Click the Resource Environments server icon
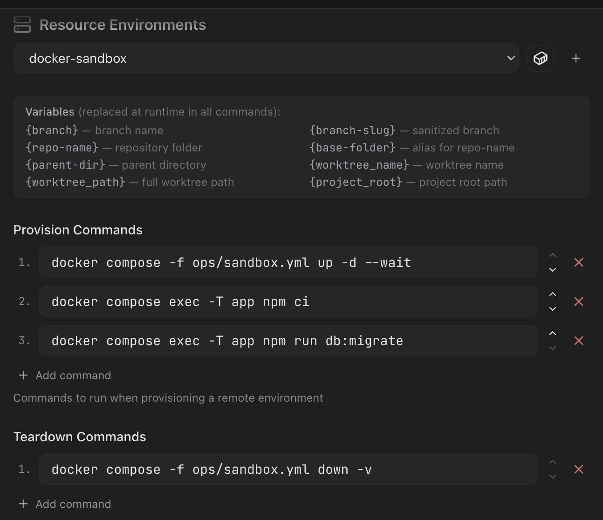Image resolution: width=603 pixels, height=520 pixels. pyautogui.click(x=22, y=25)
